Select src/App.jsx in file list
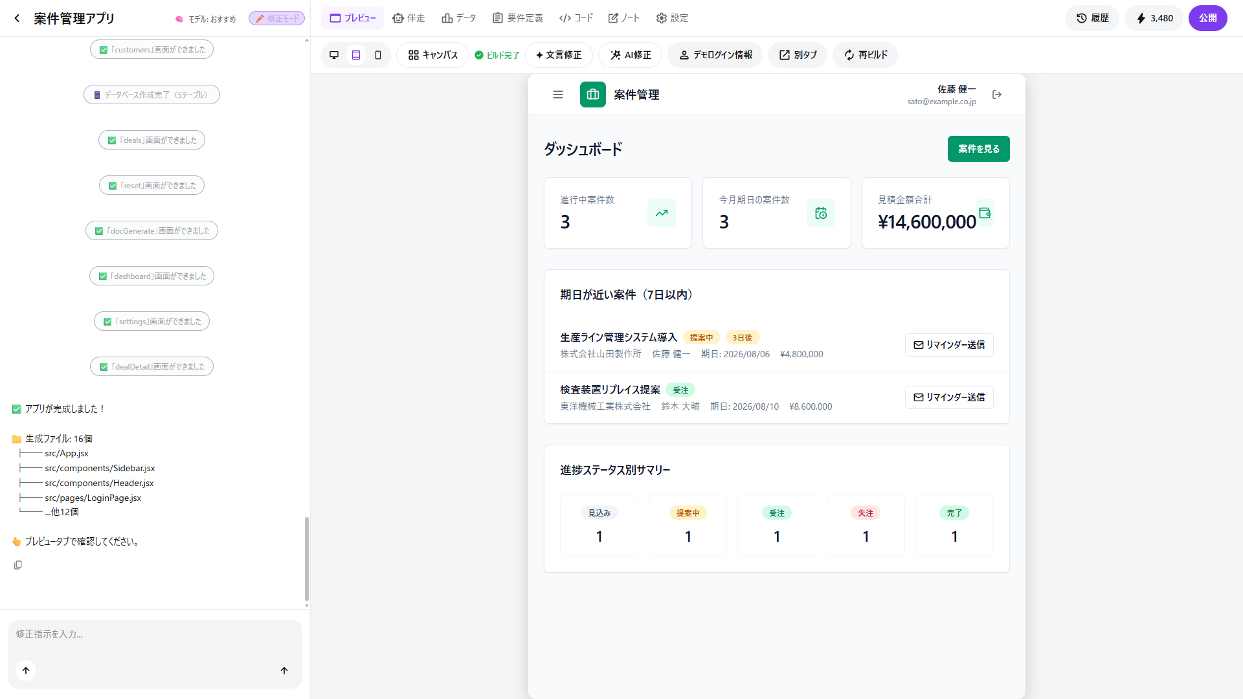1243x699 pixels. (67, 453)
